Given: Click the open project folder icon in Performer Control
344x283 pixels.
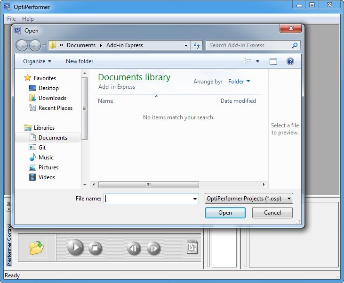Looking at the screenshot, I should tap(37, 247).
